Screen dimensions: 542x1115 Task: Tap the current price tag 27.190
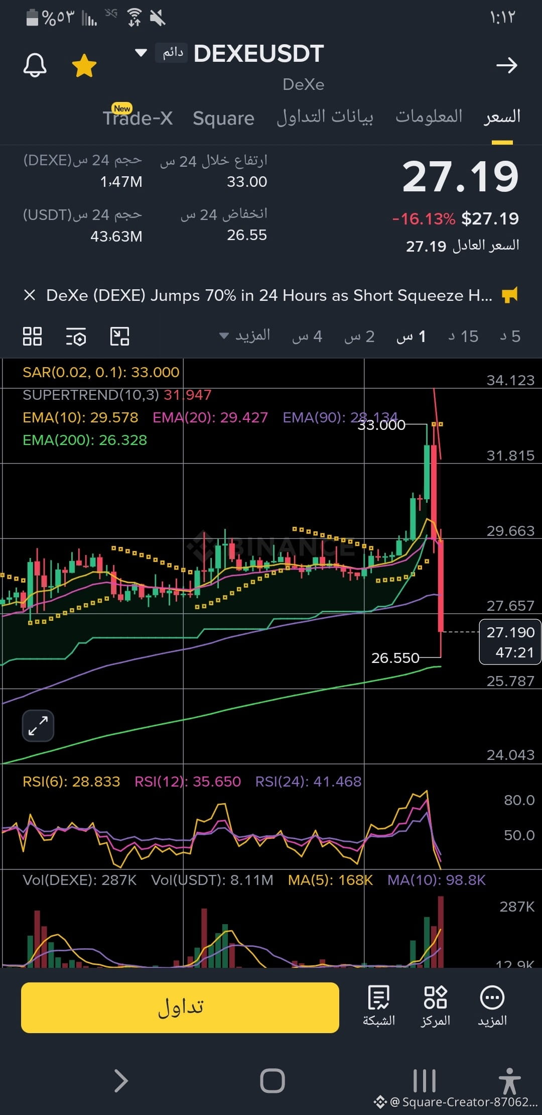[510, 642]
